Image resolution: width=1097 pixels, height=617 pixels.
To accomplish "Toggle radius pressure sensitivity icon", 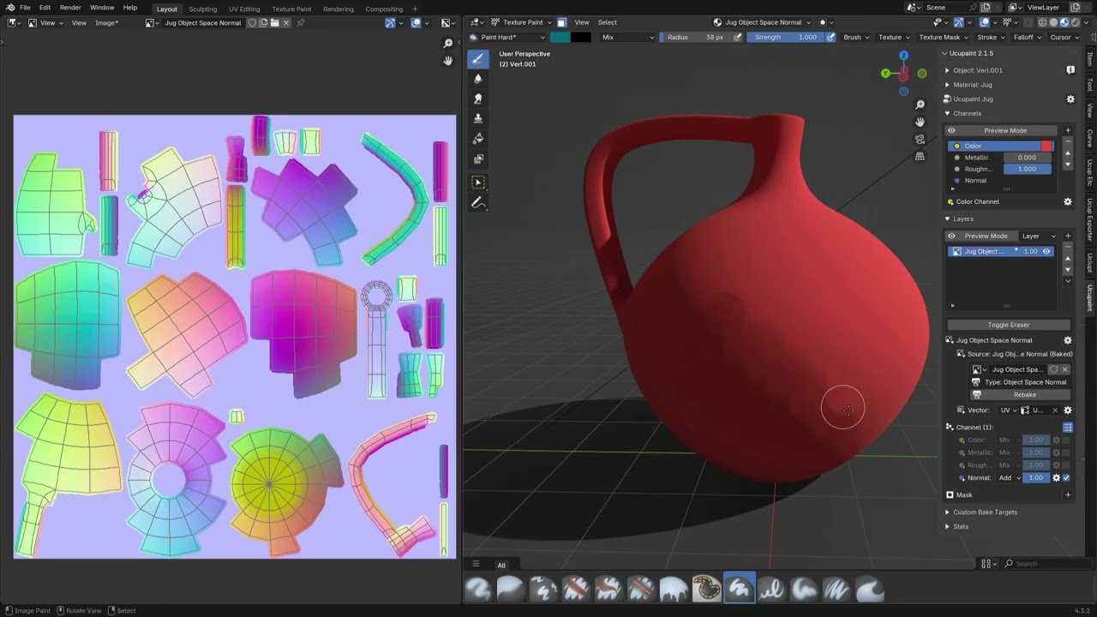I will point(738,37).
